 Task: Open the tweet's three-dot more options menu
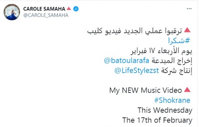(189, 9)
